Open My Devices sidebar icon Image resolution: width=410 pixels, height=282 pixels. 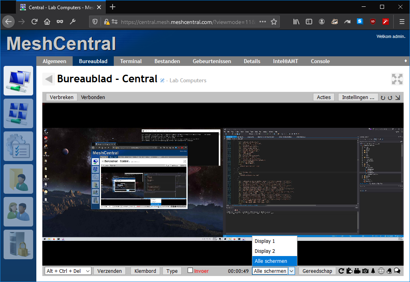[x=18, y=81]
